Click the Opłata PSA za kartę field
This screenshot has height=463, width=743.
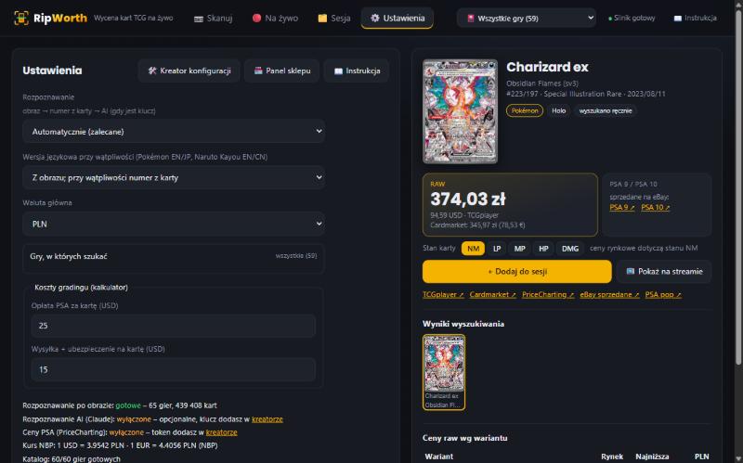pyautogui.click(x=174, y=326)
